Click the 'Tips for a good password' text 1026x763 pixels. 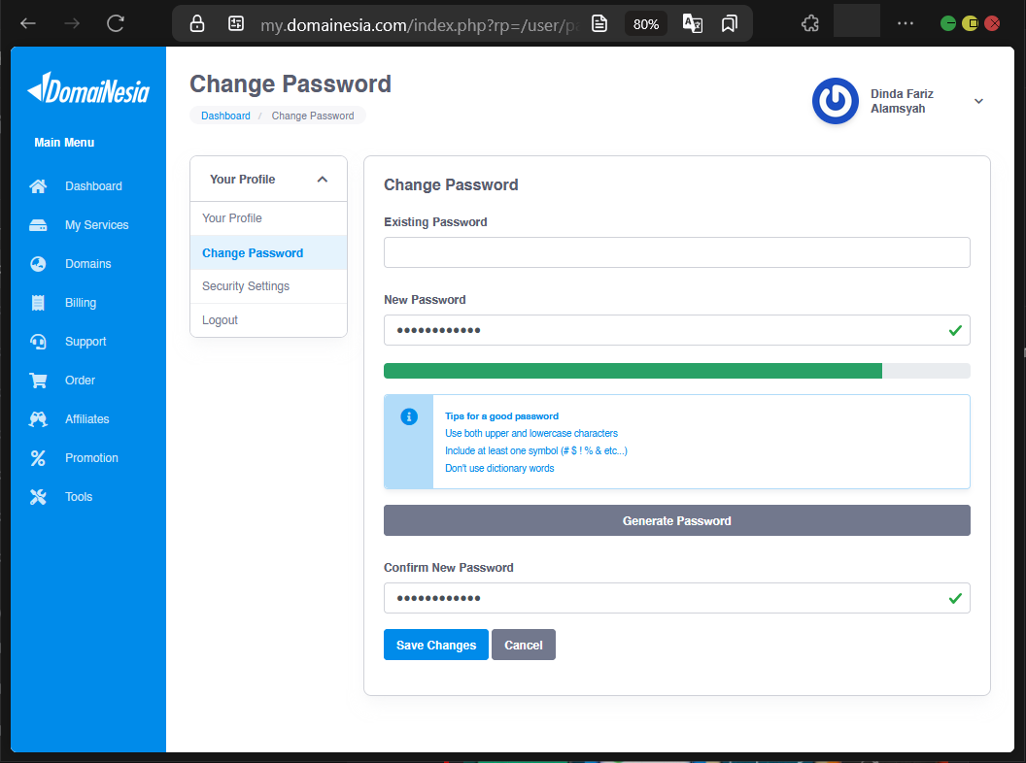[x=502, y=416]
